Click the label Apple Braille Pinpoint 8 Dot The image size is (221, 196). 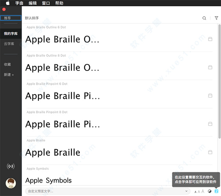47,112
